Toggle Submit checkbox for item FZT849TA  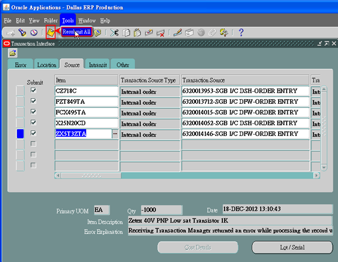pos(33,101)
